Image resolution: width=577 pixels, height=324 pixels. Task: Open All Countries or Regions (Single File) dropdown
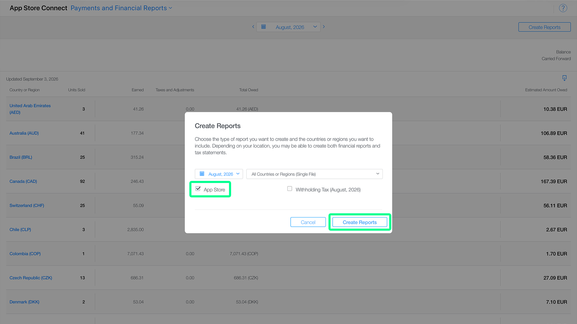pyautogui.click(x=314, y=174)
